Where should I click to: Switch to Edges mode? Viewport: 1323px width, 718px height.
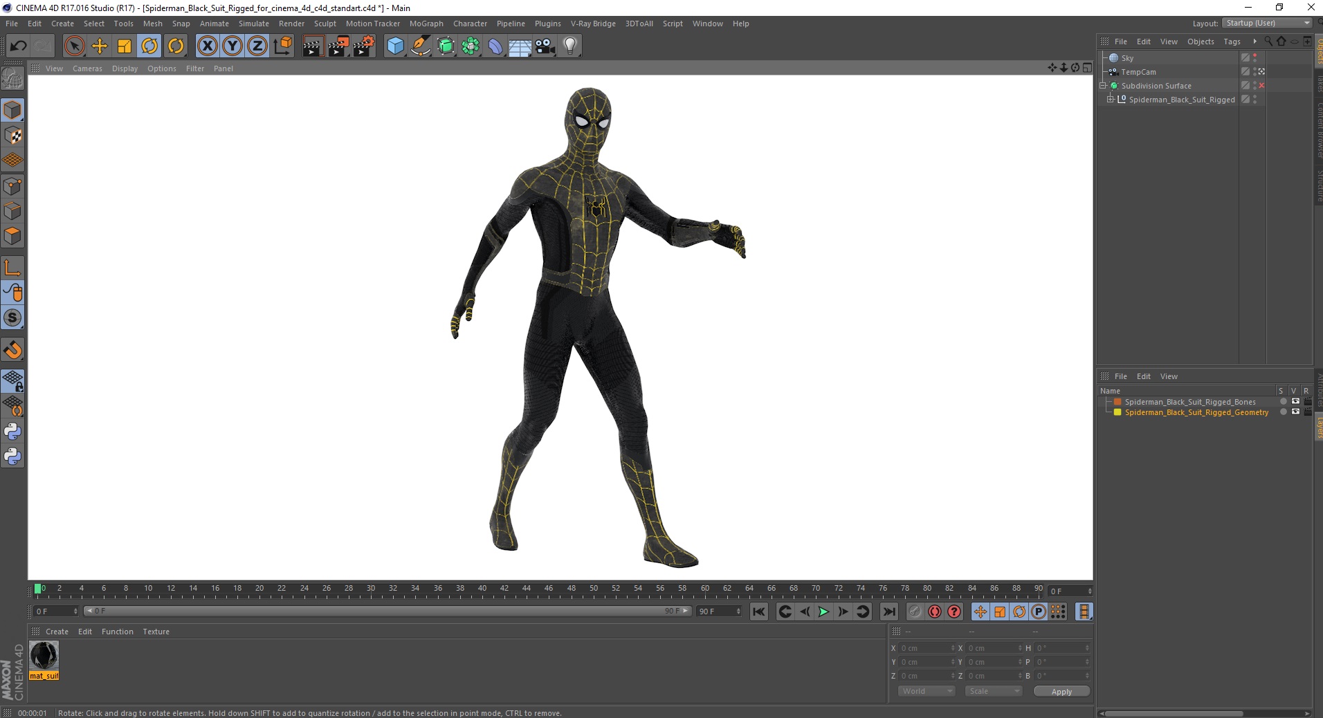tap(12, 211)
